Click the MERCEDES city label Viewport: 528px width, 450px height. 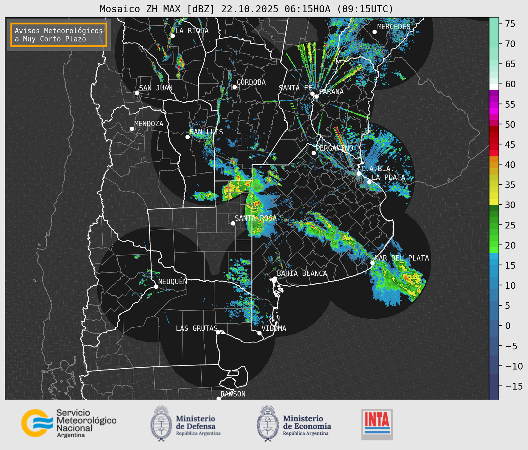394,27
